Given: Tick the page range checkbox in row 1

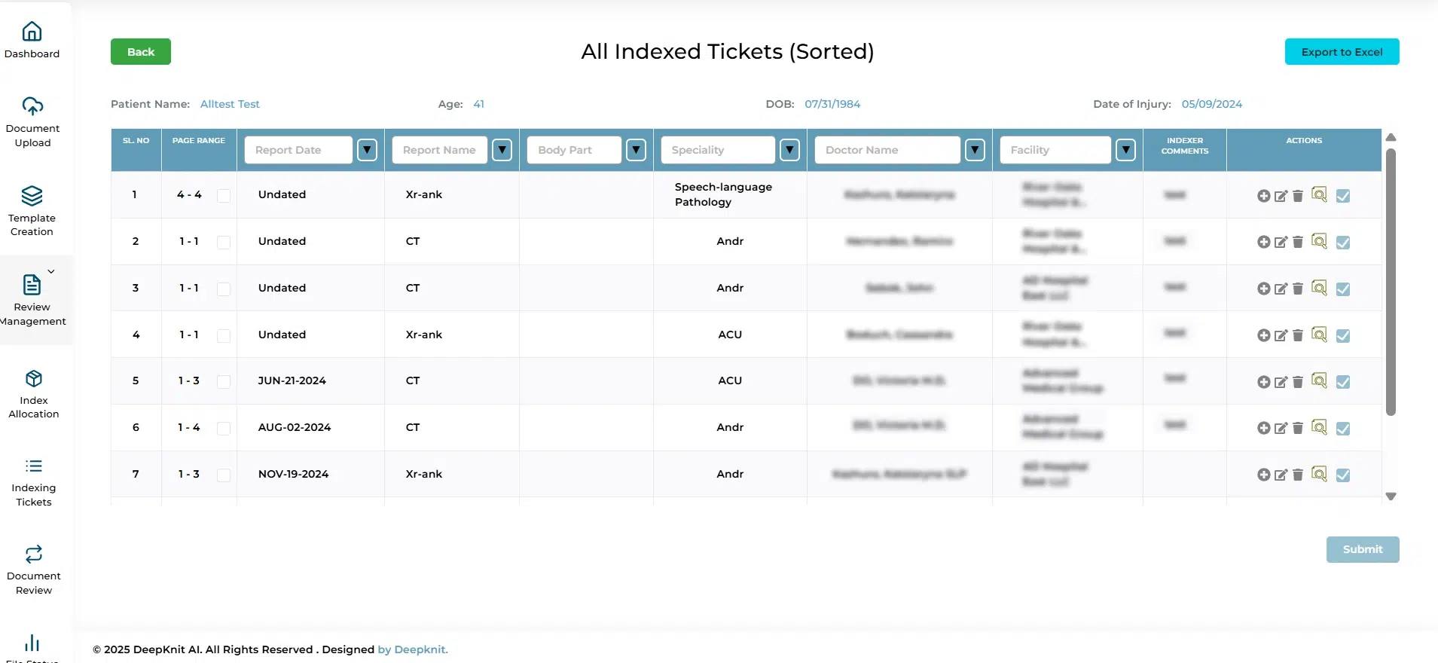Looking at the screenshot, I should click(x=224, y=196).
